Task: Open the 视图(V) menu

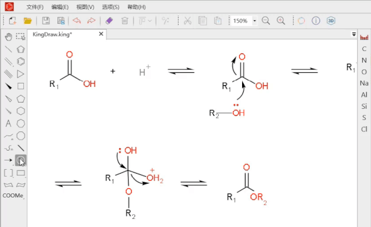Action: click(x=85, y=7)
